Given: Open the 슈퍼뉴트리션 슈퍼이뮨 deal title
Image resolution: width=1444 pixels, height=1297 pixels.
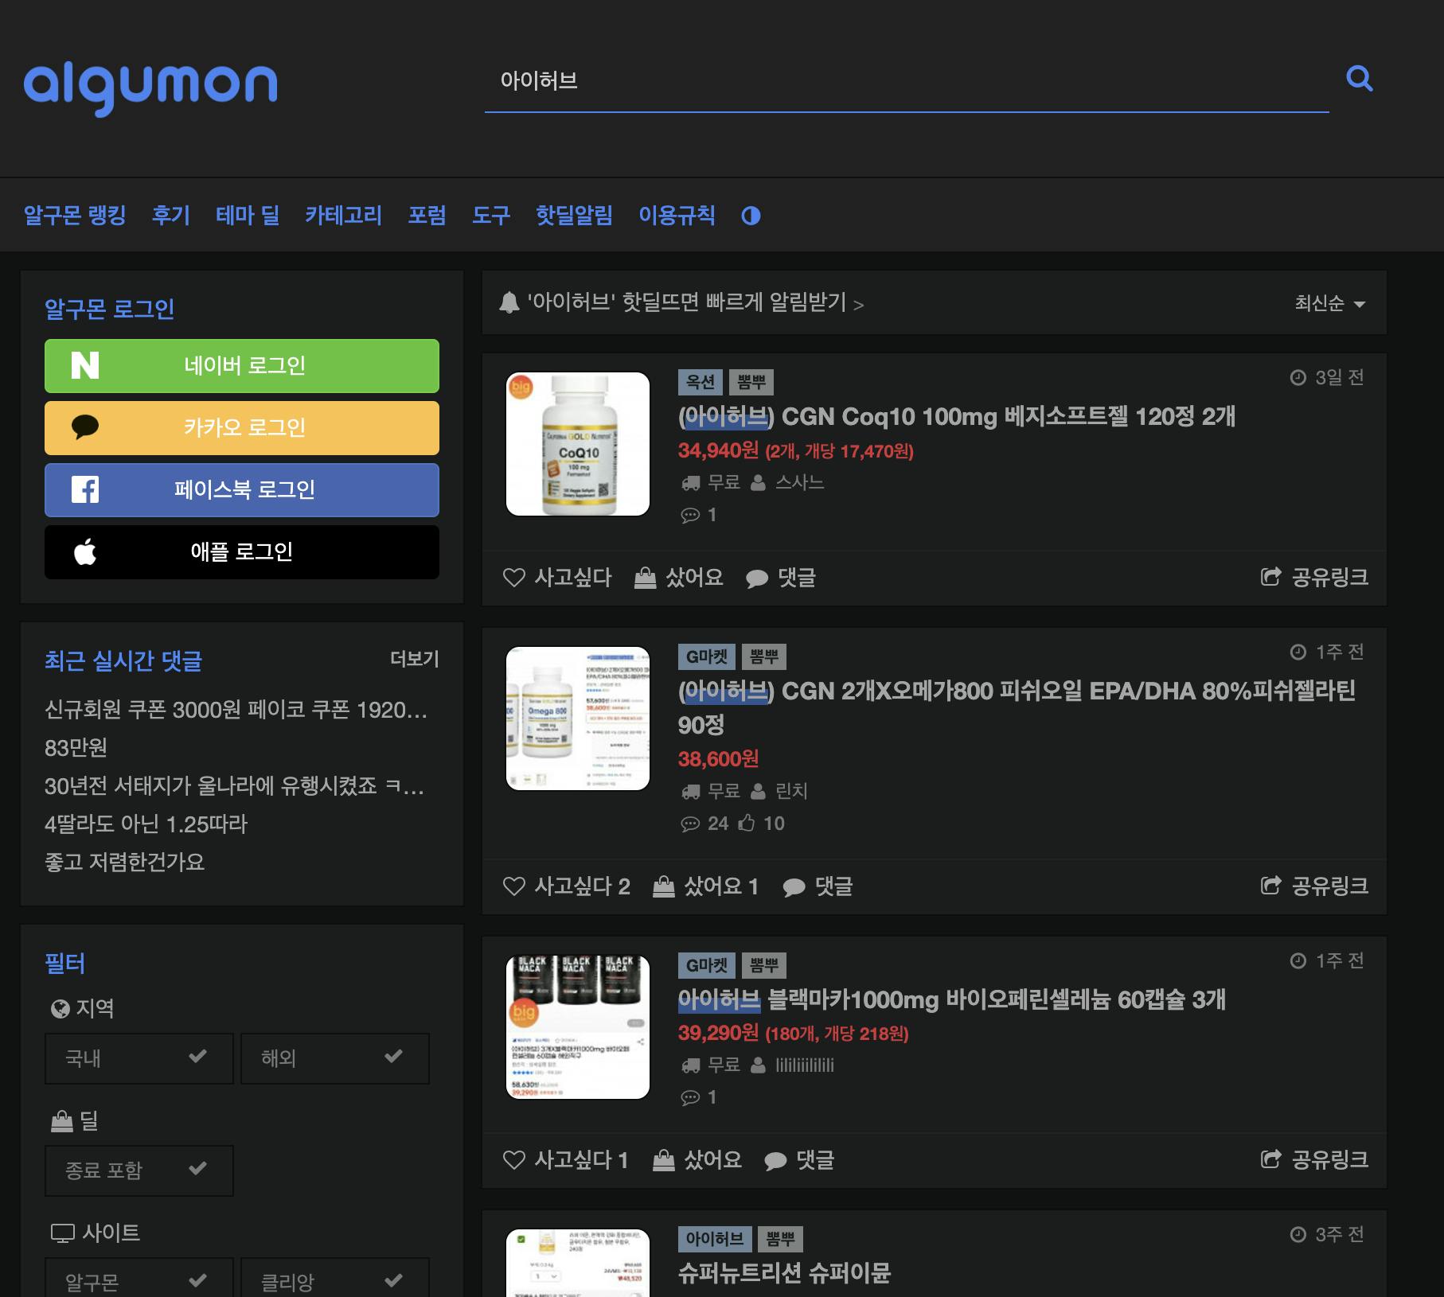Looking at the screenshot, I should click(x=784, y=1273).
